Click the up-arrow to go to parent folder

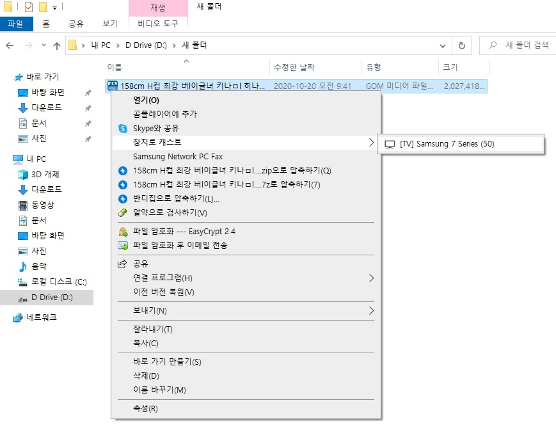57,45
